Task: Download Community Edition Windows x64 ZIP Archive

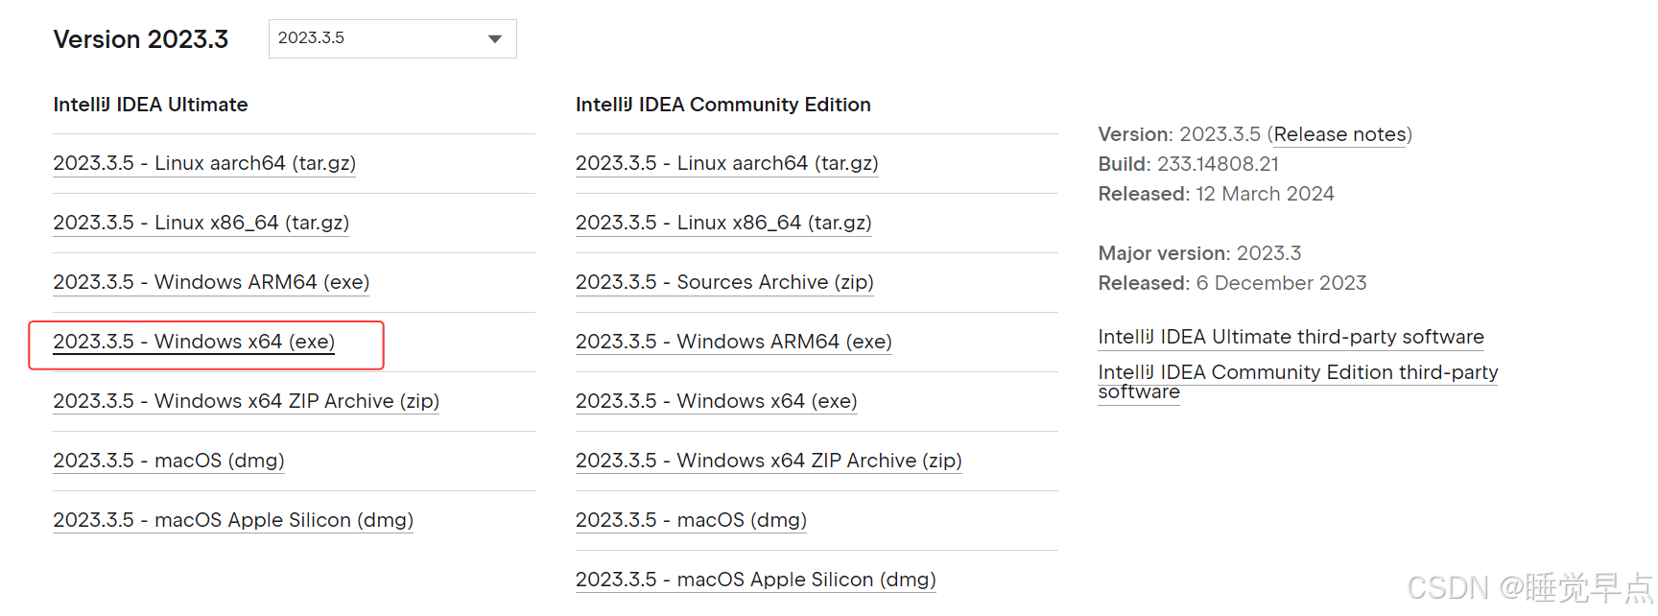Action: pos(769,461)
